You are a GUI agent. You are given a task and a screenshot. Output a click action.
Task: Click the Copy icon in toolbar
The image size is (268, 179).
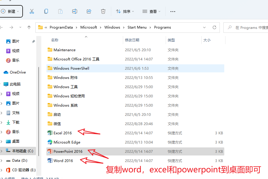pos(46,11)
